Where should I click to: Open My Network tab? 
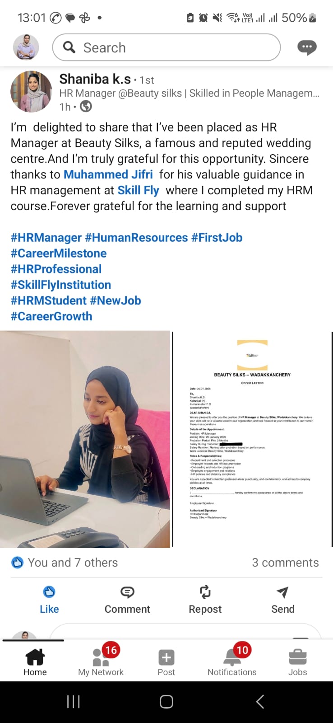tap(101, 660)
